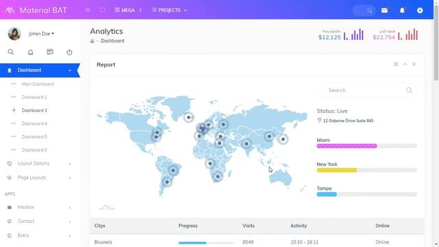Image resolution: width=439 pixels, height=247 pixels.
Task: Open the Johen Doe user dropdown
Action: coord(41,34)
